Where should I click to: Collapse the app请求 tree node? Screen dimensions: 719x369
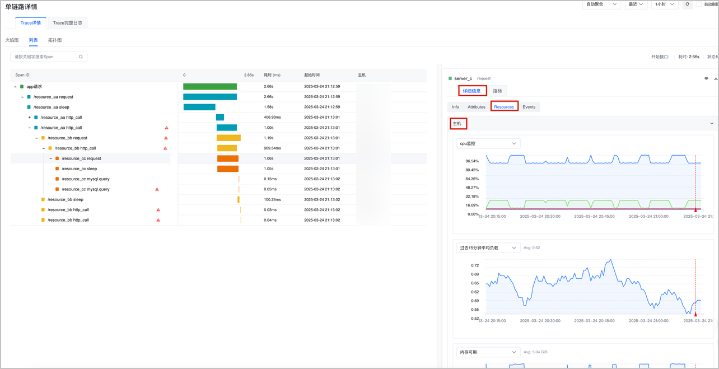pos(15,87)
